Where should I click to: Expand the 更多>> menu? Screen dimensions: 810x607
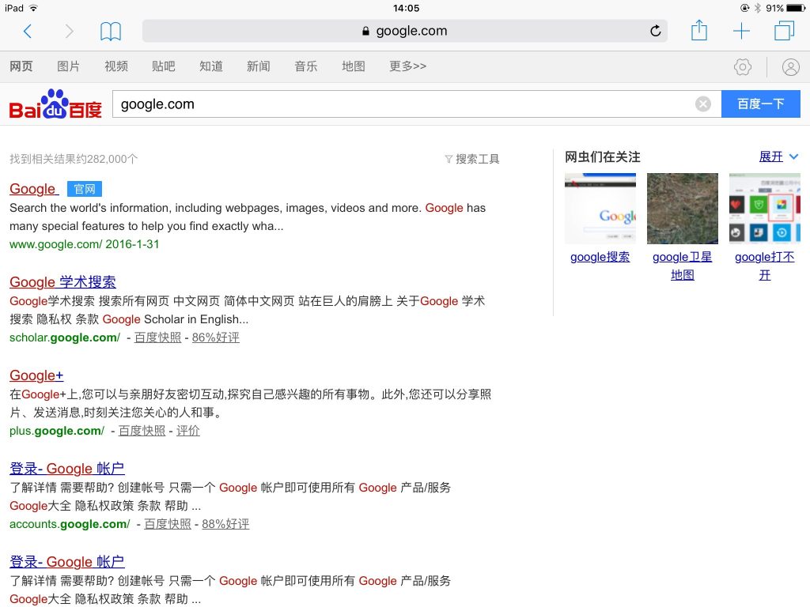click(407, 66)
